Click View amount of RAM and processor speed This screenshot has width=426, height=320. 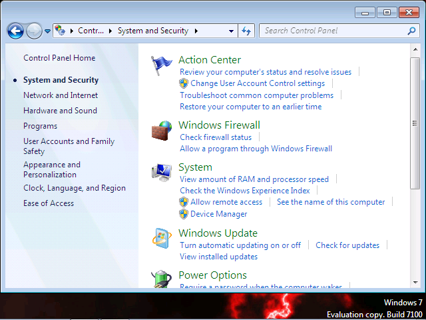click(x=254, y=179)
